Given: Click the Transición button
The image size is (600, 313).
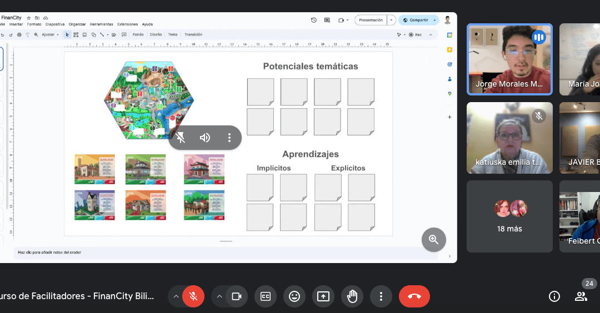Looking at the screenshot, I should click(193, 35).
